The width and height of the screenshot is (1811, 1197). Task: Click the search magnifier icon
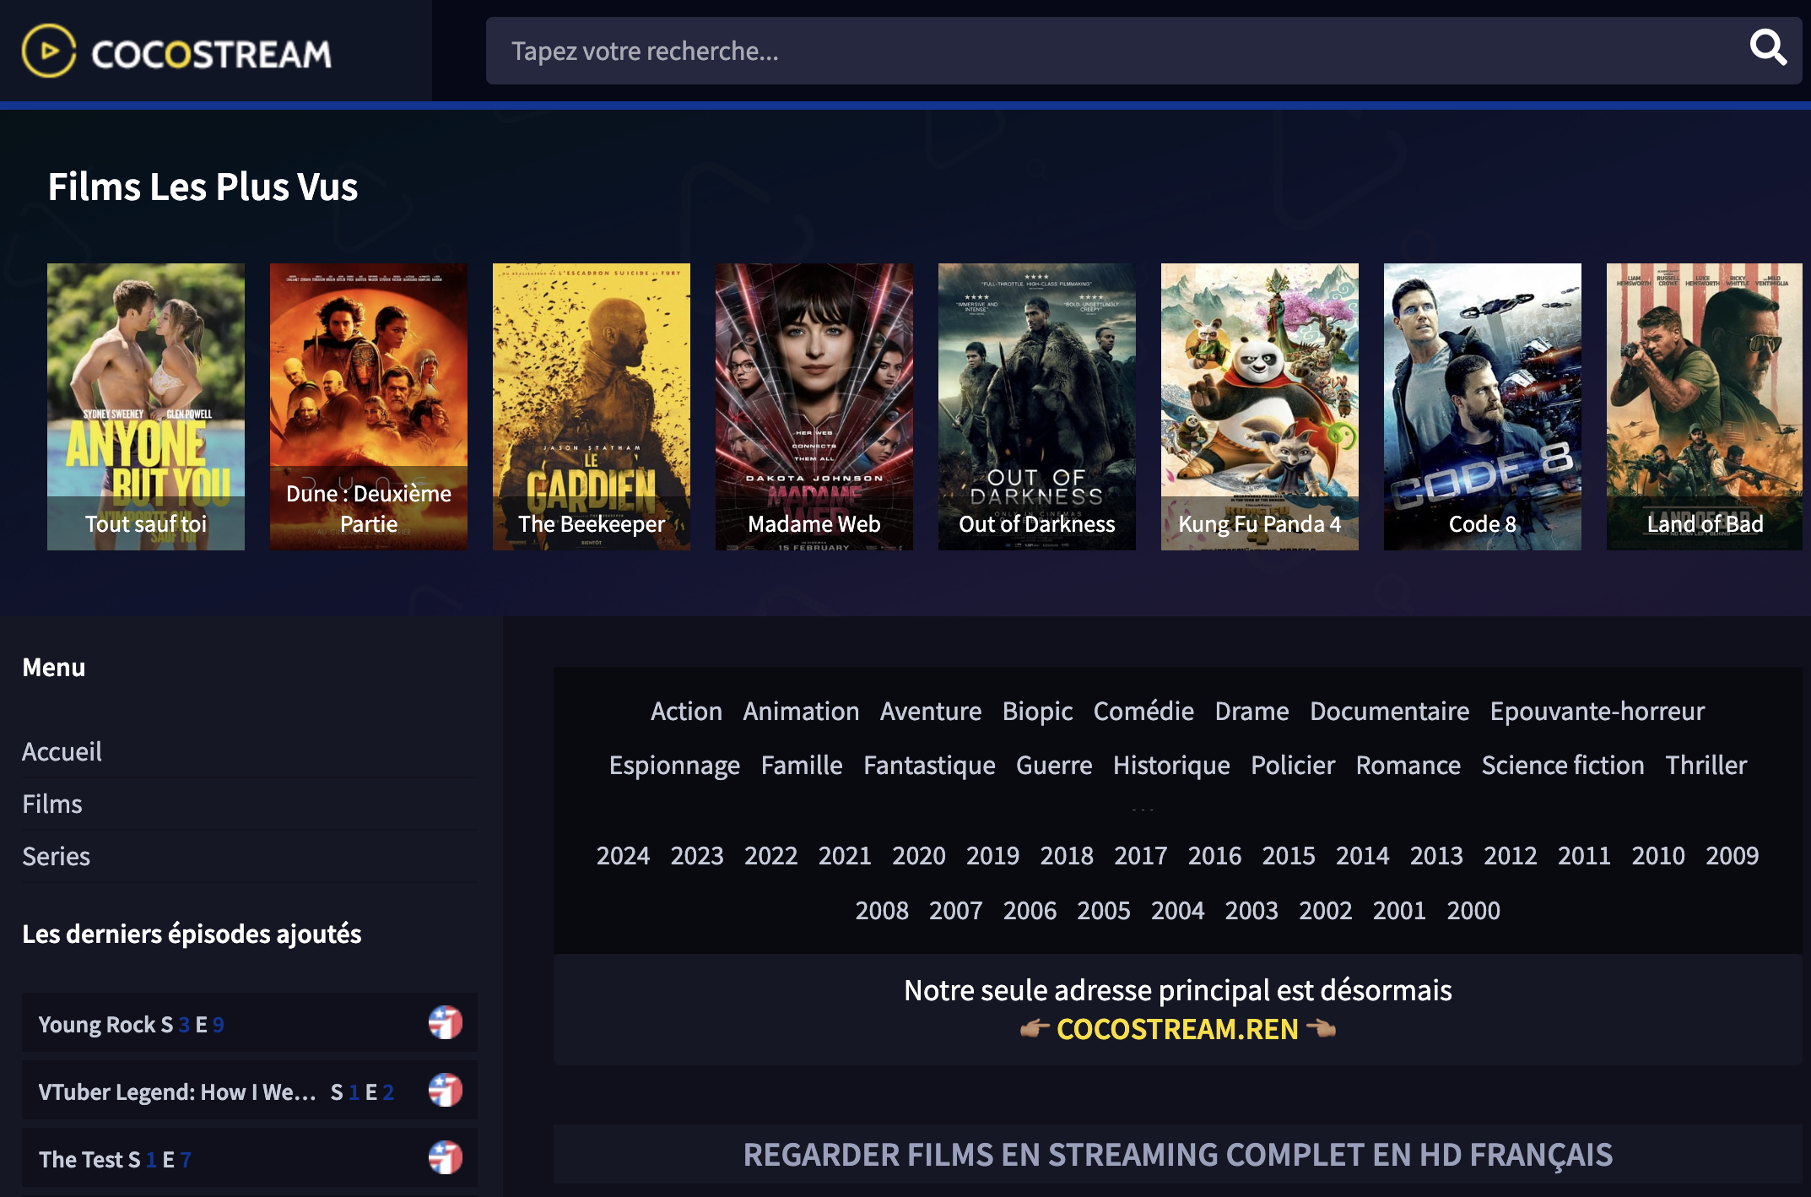tap(1767, 49)
